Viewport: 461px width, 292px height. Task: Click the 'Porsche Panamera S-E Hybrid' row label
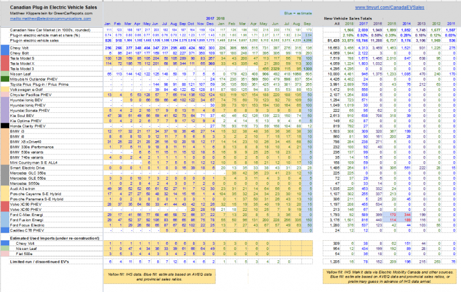(x=37, y=199)
